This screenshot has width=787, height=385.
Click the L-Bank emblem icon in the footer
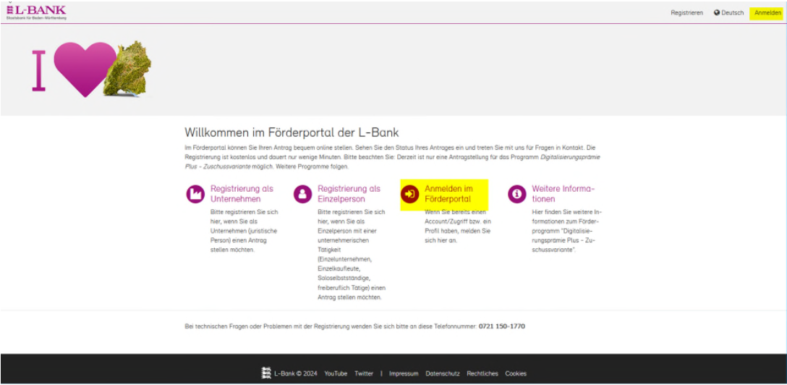tap(265, 373)
